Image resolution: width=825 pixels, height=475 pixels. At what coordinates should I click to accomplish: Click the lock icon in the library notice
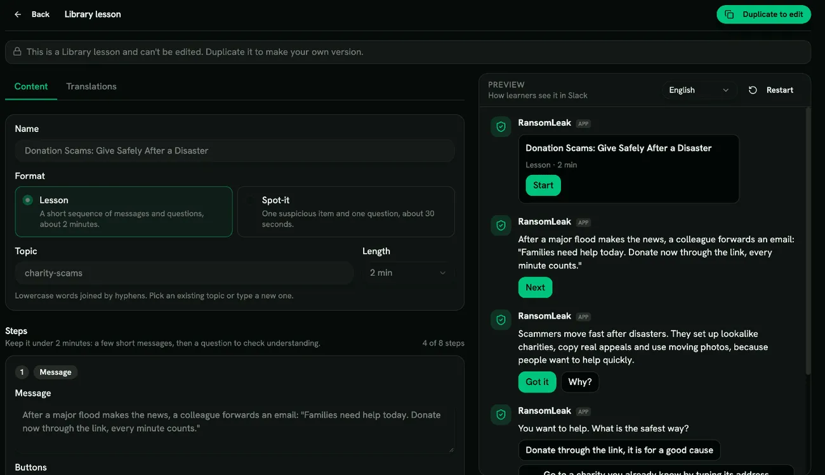pyautogui.click(x=17, y=52)
